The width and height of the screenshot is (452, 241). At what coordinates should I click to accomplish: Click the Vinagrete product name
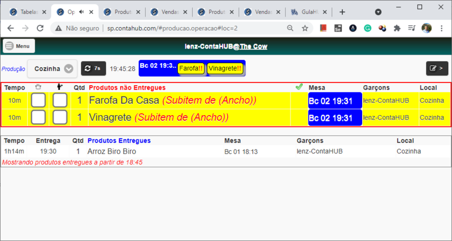pyautogui.click(x=110, y=117)
